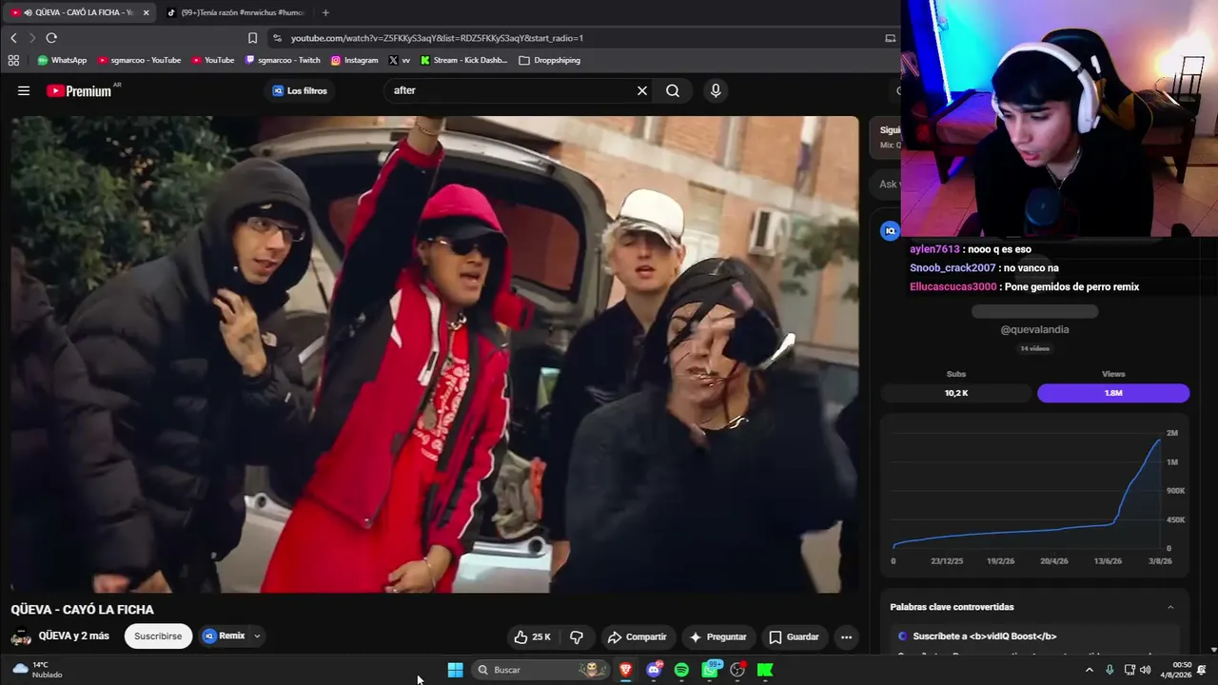Open Discord from the taskbar
The image size is (1218, 685).
coord(654,670)
